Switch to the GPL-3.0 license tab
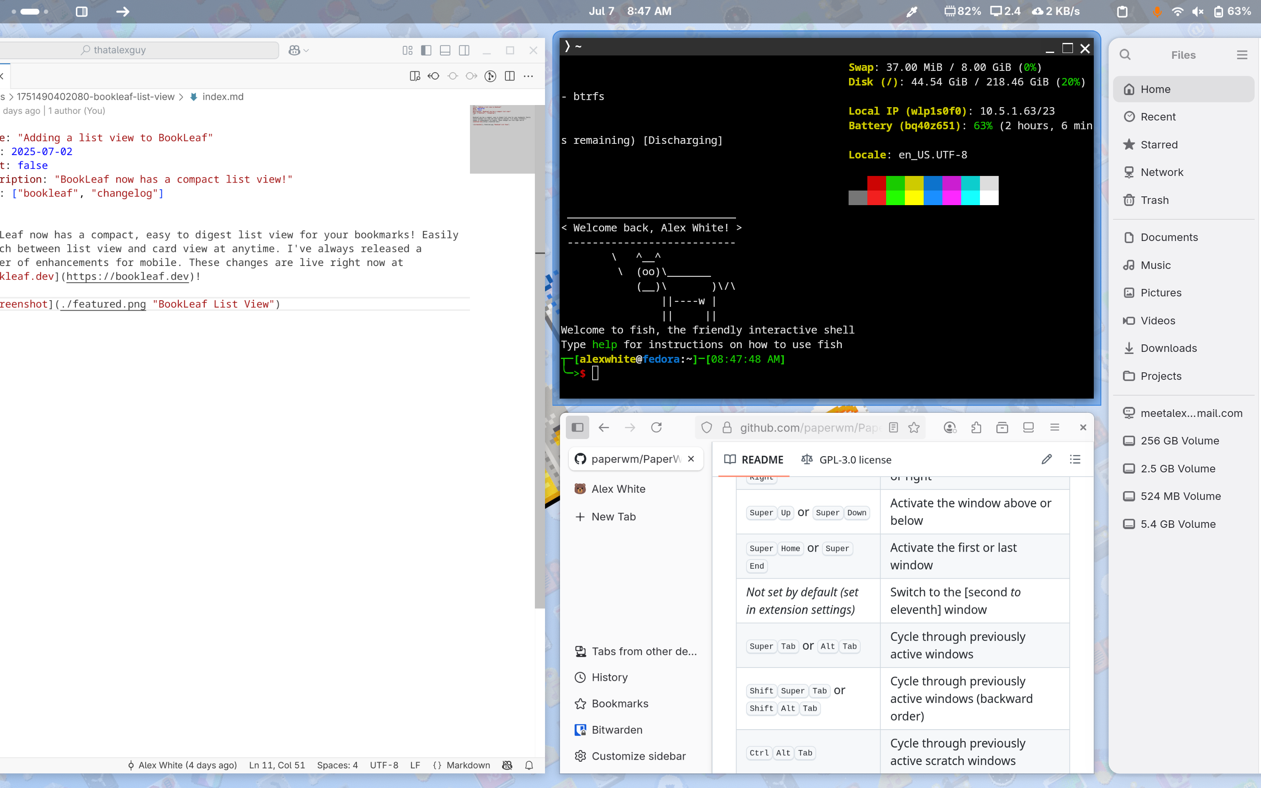The image size is (1261, 788). point(855,459)
